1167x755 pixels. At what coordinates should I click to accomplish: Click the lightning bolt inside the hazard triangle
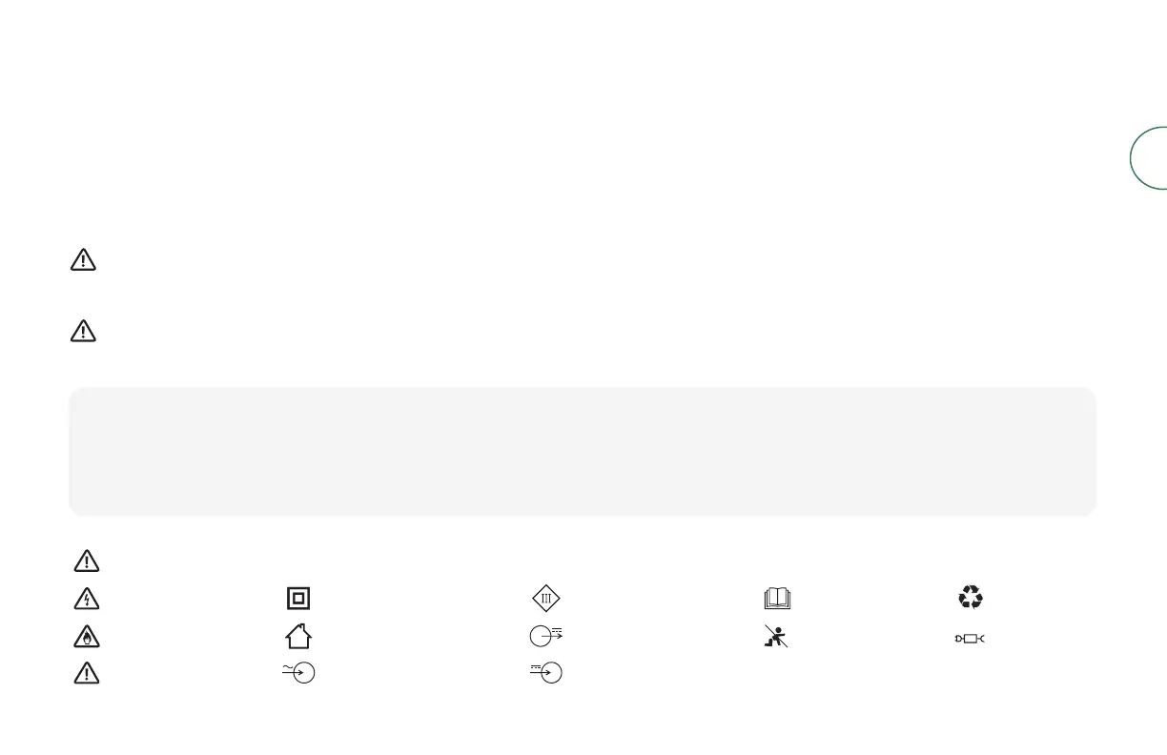[x=85, y=601]
